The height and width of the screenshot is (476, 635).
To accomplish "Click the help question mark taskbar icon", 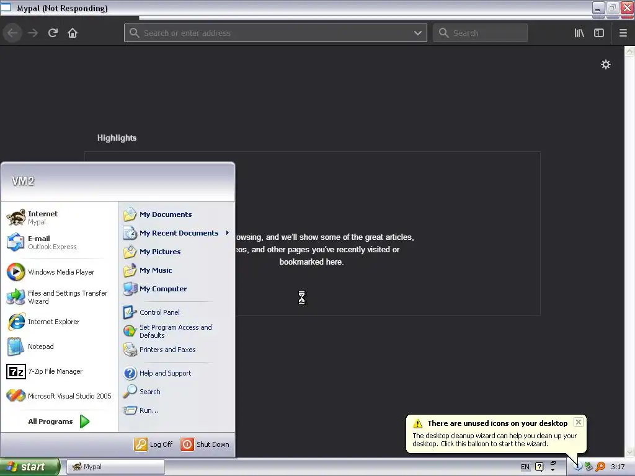I will (539, 467).
